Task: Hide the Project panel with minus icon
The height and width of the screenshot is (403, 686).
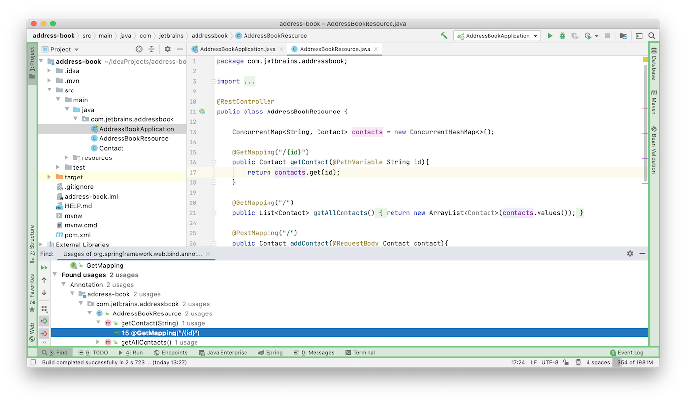Action: pos(180,49)
